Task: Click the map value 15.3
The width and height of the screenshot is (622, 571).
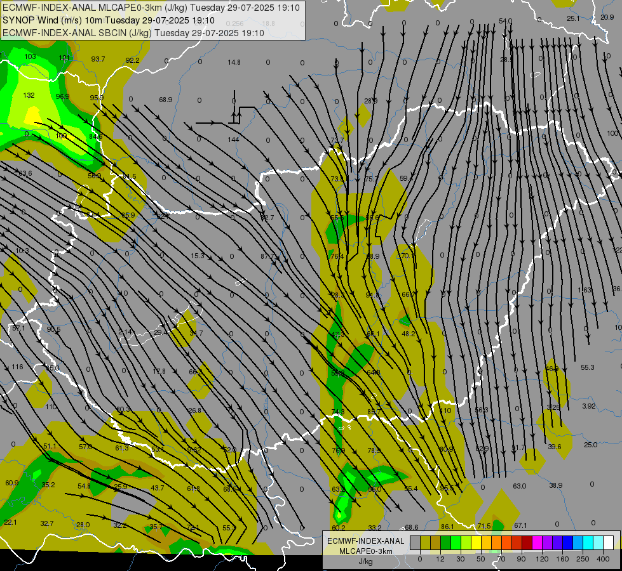Action: [198, 256]
